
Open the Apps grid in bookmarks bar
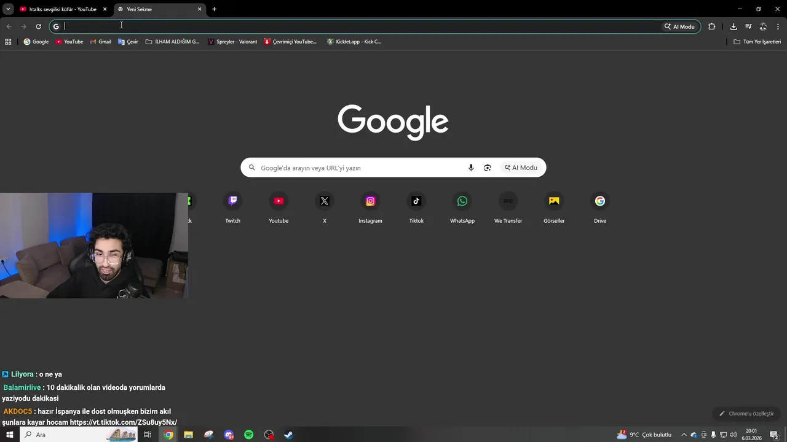8,42
